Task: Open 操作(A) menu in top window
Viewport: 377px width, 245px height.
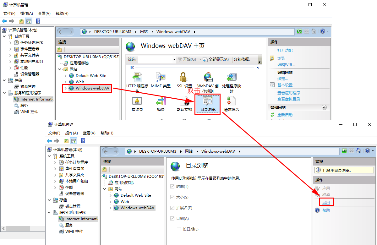Action: (27, 14)
